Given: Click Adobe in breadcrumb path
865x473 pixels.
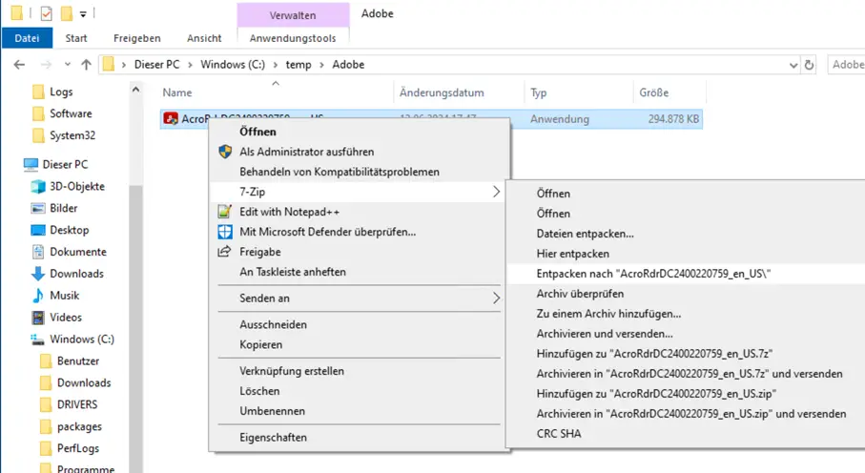Looking at the screenshot, I should tap(348, 65).
